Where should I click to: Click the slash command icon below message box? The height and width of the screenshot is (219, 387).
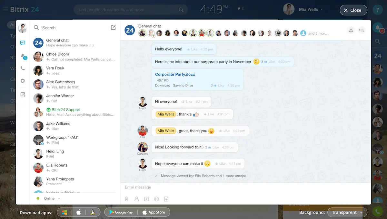click(x=146, y=199)
